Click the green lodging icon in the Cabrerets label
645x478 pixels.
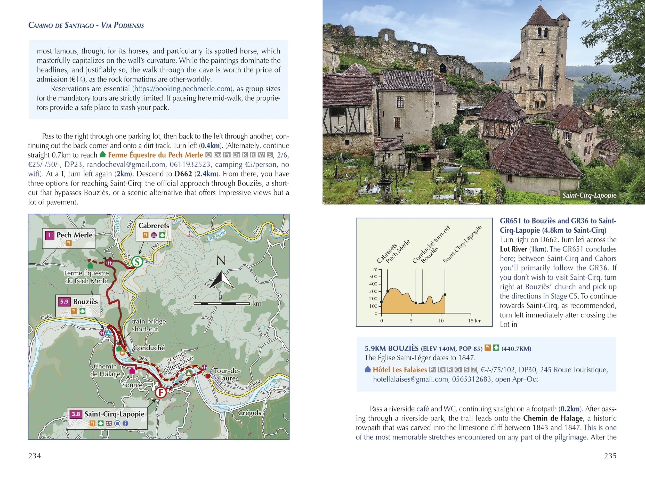tap(162, 235)
